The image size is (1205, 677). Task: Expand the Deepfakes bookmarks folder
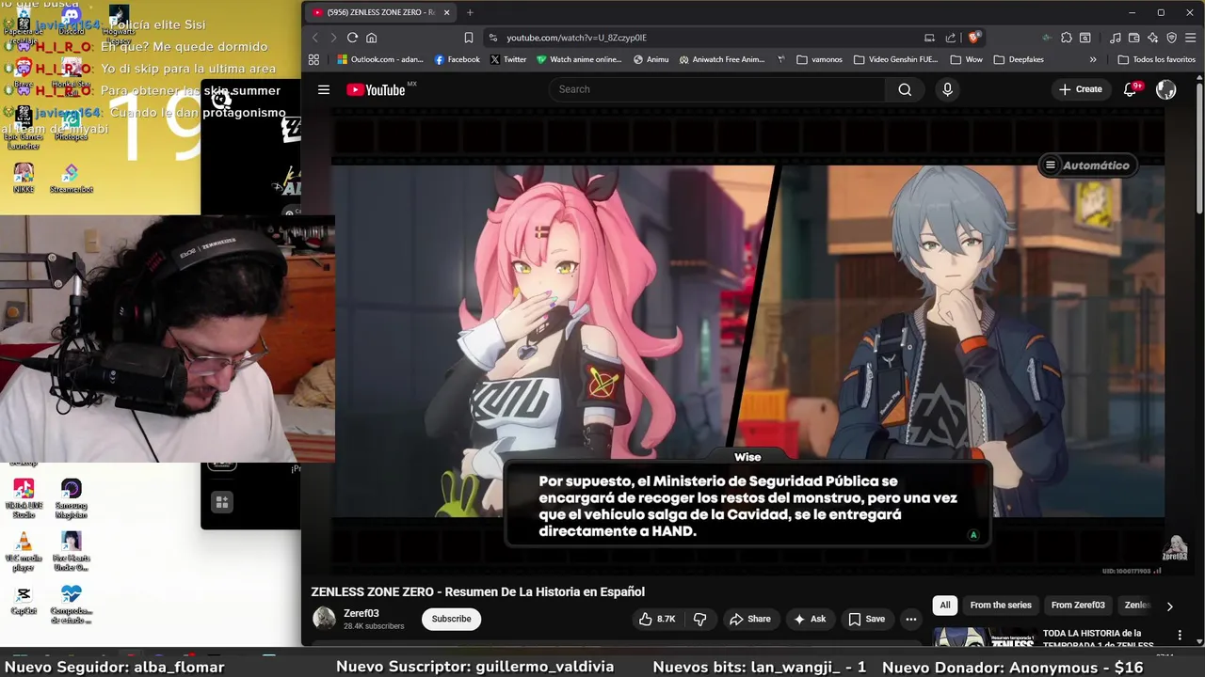click(1019, 59)
